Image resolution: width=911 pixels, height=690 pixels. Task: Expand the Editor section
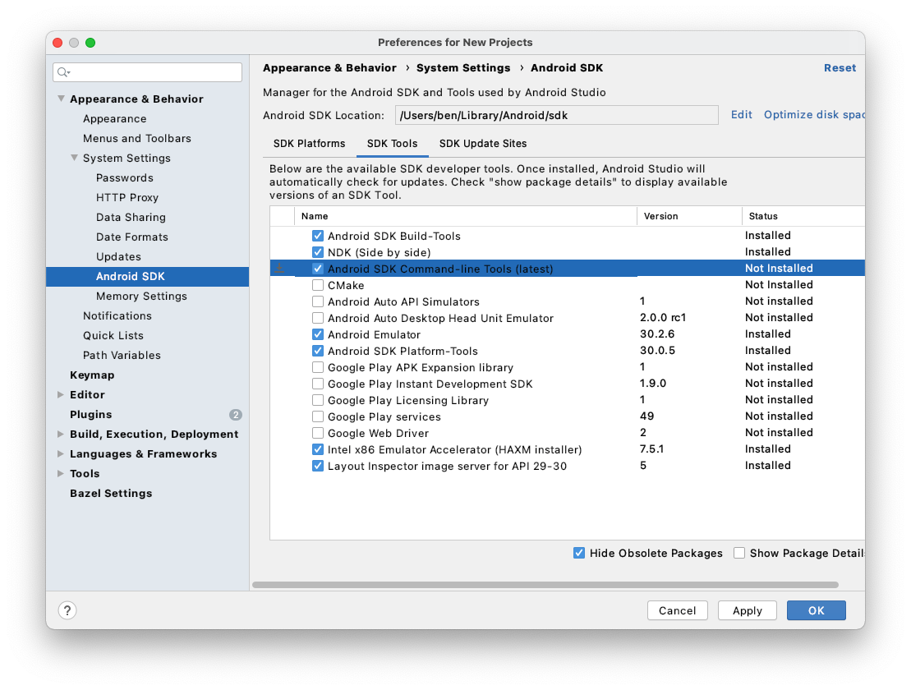[61, 395]
